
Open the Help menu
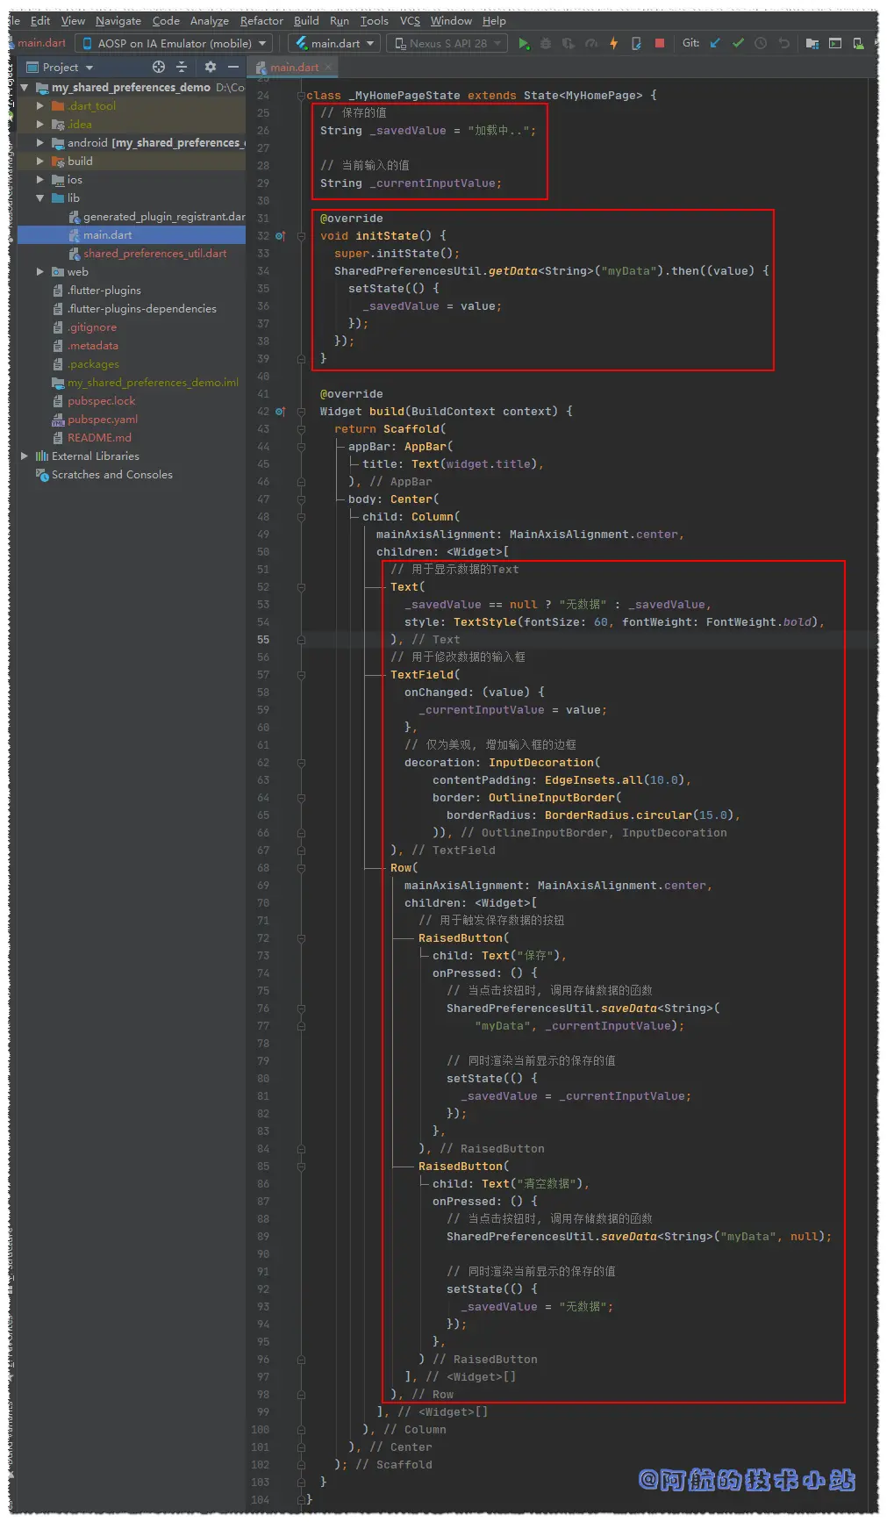(494, 21)
